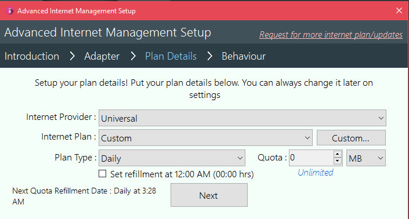Viewport: 409px width, 219px height.
Task: Decrease Quota using the down arrow
Action: tap(338, 161)
